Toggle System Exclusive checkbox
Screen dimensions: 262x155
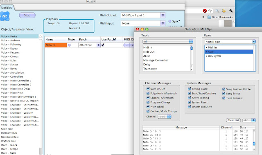click(x=189, y=107)
